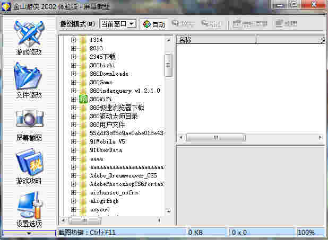Viewport: 328px width, 240px height.
Task: Expand the 360indexquery v1.2.1.0 node
Action: click(73, 91)
